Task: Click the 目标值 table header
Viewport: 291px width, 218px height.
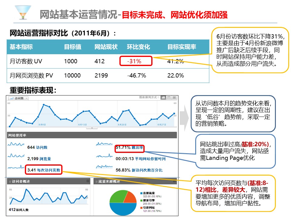Action: [x=73, y=47]
